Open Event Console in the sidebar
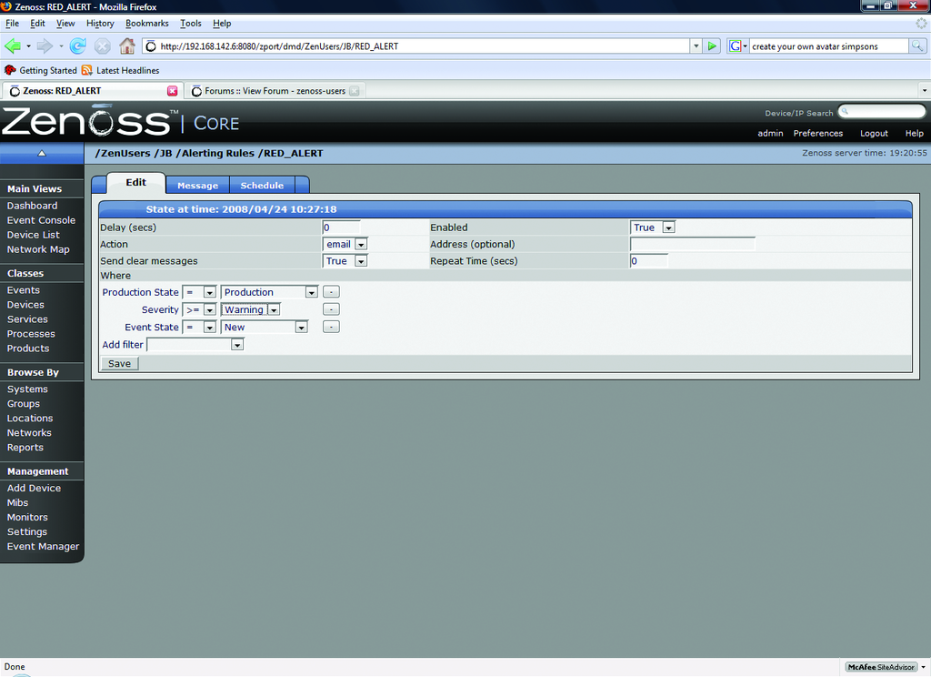This screenshot has width=931, height=677. (x=41, y=220)
